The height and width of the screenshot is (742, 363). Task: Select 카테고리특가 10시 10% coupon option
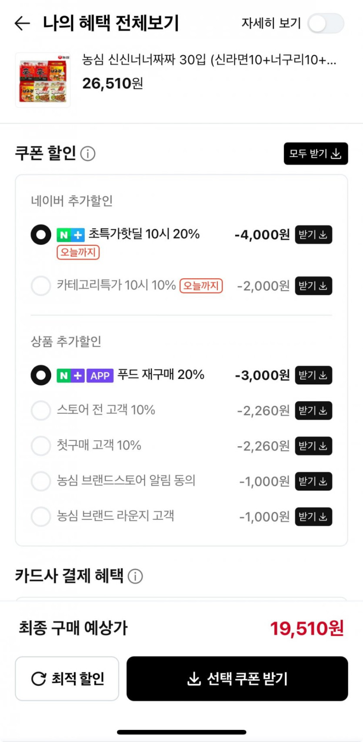(41, 286)
